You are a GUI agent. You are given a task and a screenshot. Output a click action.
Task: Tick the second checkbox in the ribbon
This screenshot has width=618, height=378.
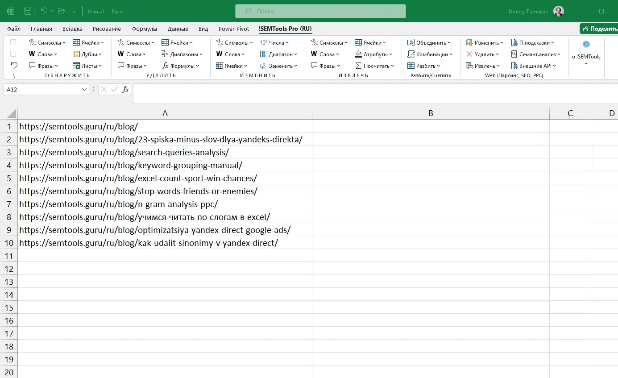click(x=13, y=54)
